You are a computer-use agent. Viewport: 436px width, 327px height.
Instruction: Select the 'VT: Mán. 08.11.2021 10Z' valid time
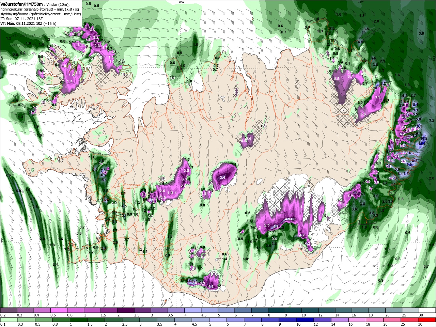(x=21, y=24)
